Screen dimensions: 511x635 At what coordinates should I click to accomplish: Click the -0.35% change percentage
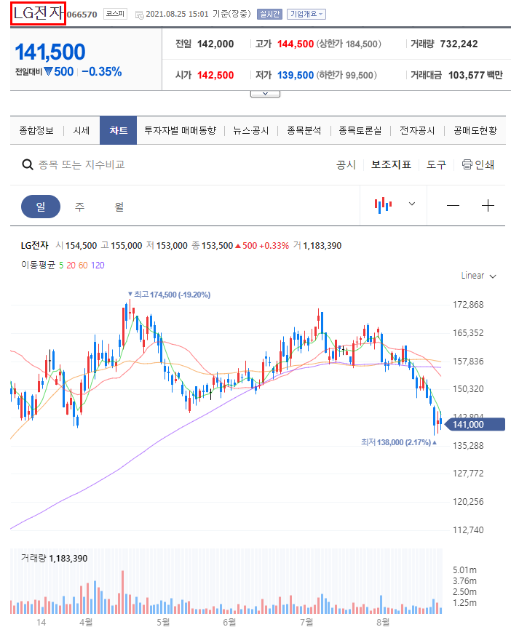tap(102, 72)
